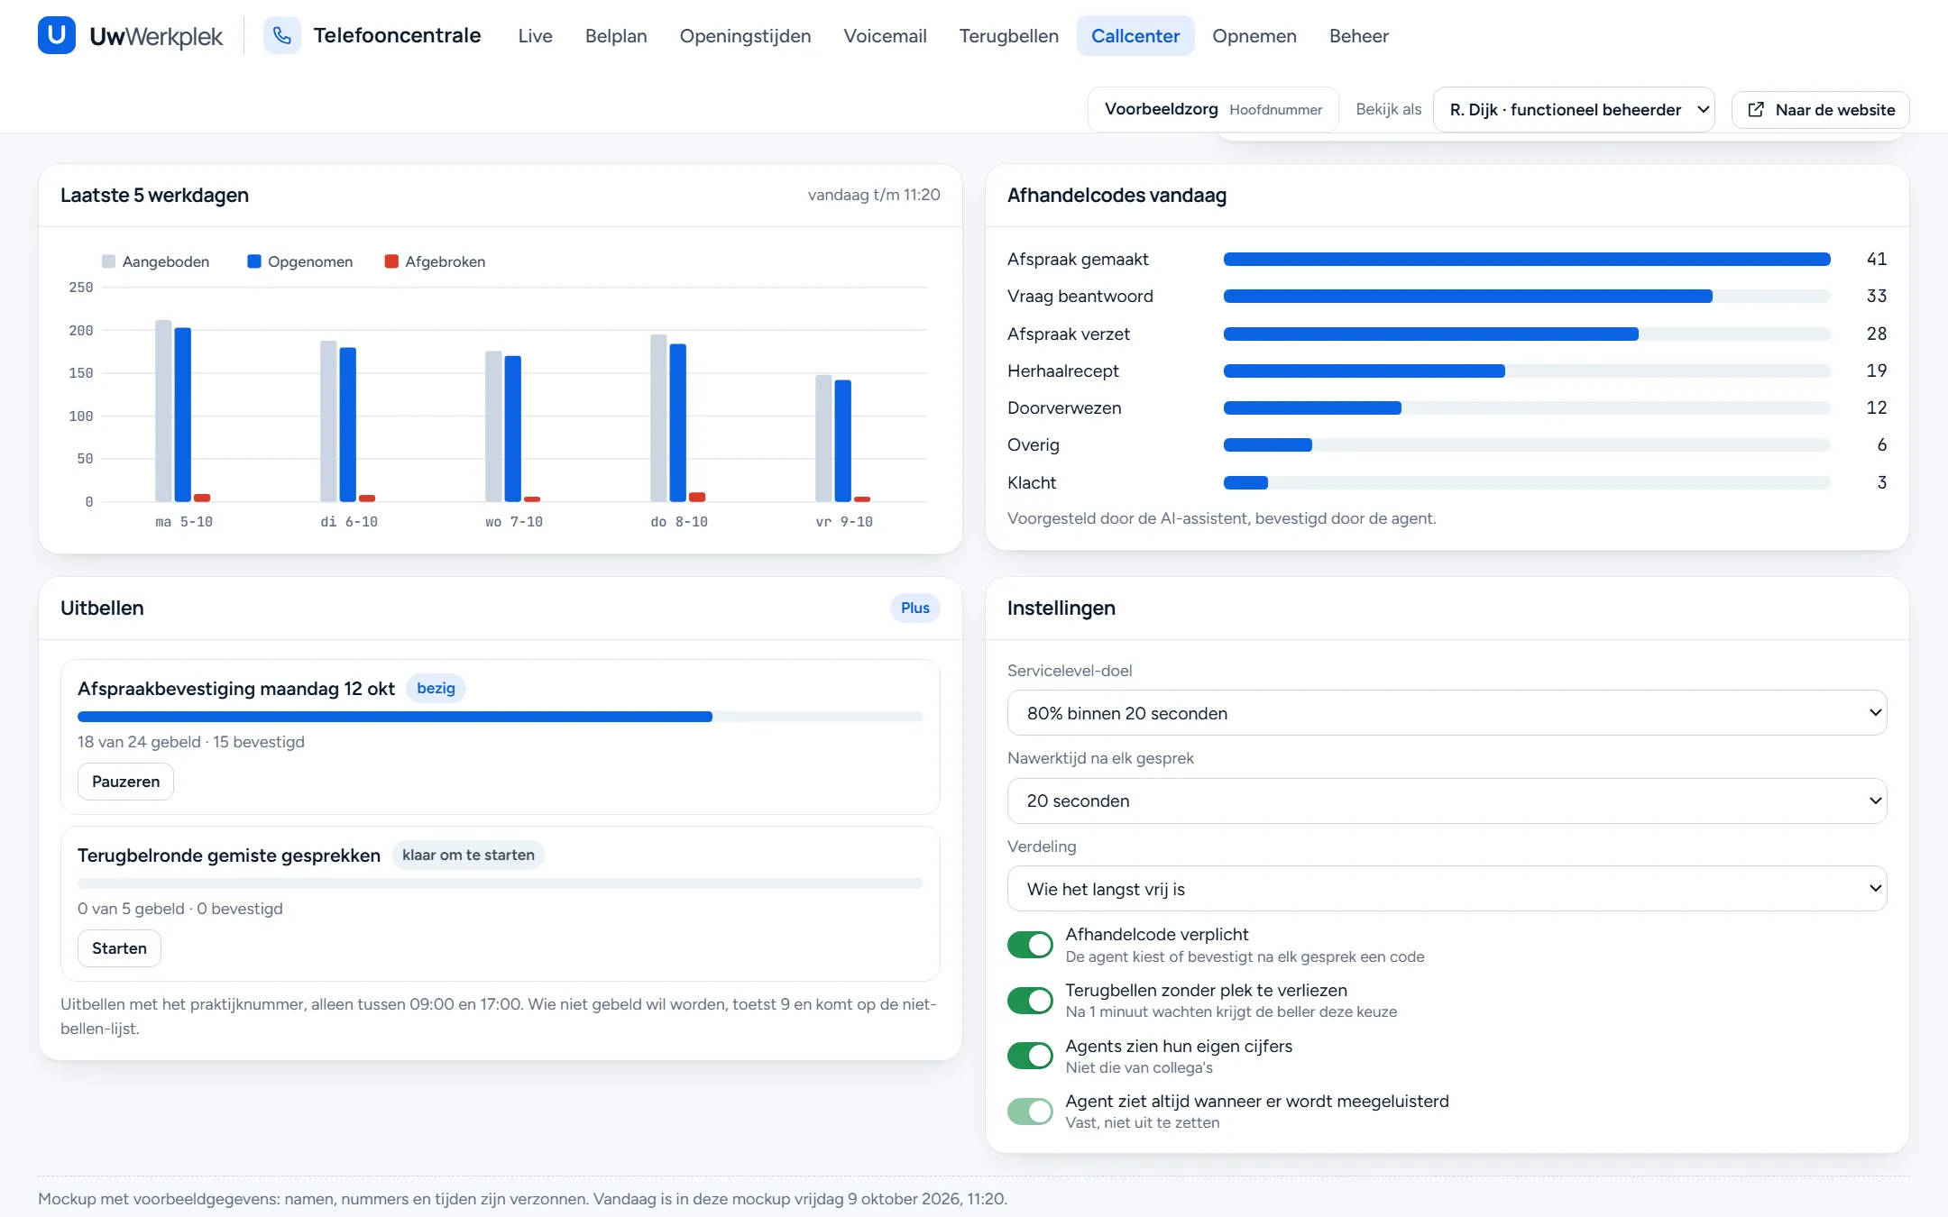The width and height of the screenshot is (1948, 1217).
Task: Click the 'Doorverwezen' label
Action: point(1064,408)
